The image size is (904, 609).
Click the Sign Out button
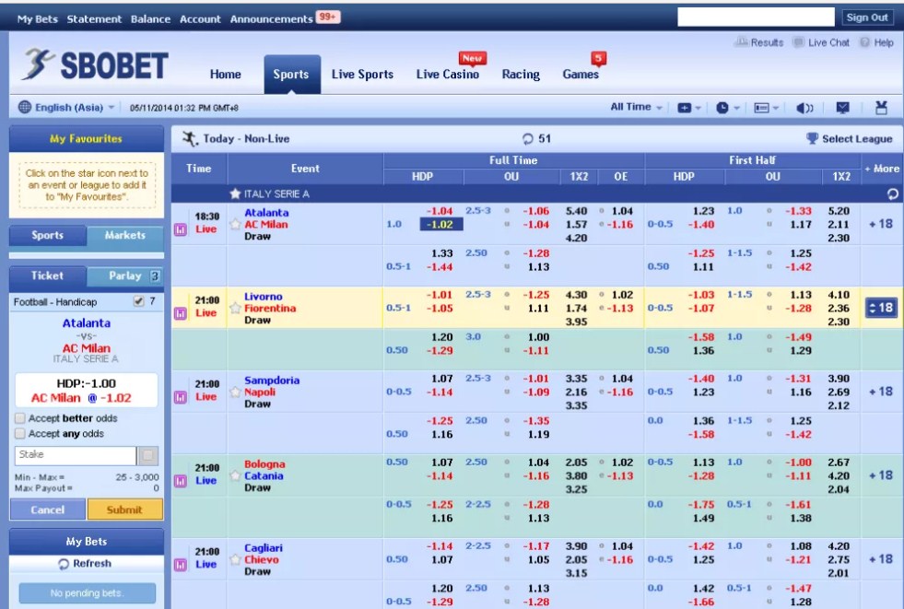pos(866,18)
